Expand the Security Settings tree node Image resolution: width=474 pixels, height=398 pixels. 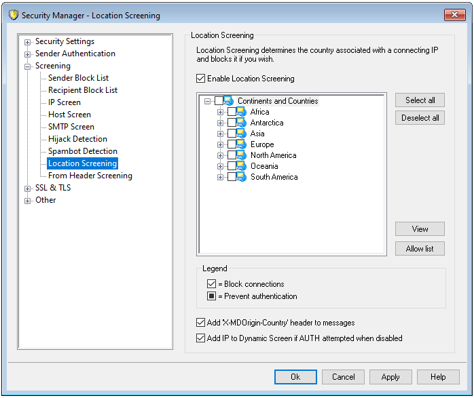28,42
